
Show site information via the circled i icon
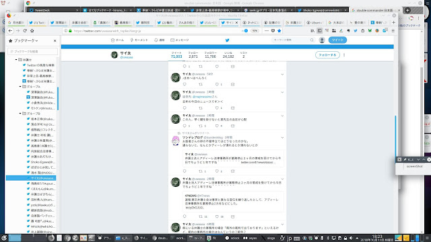click(66, 31)
